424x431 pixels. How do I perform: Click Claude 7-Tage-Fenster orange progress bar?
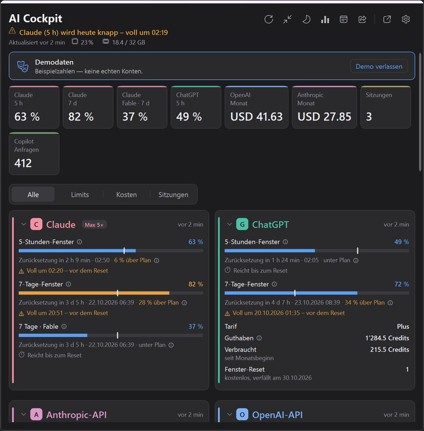(111, 293)
